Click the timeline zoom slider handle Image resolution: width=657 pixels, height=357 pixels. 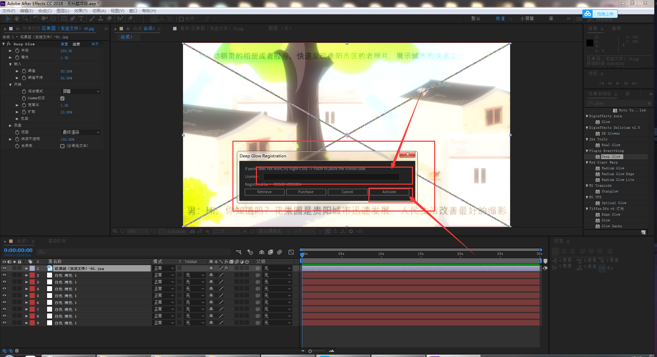(310, 351)
